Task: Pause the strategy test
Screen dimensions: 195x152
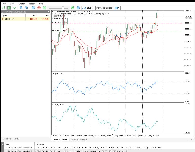Action: tap(33, 8)
